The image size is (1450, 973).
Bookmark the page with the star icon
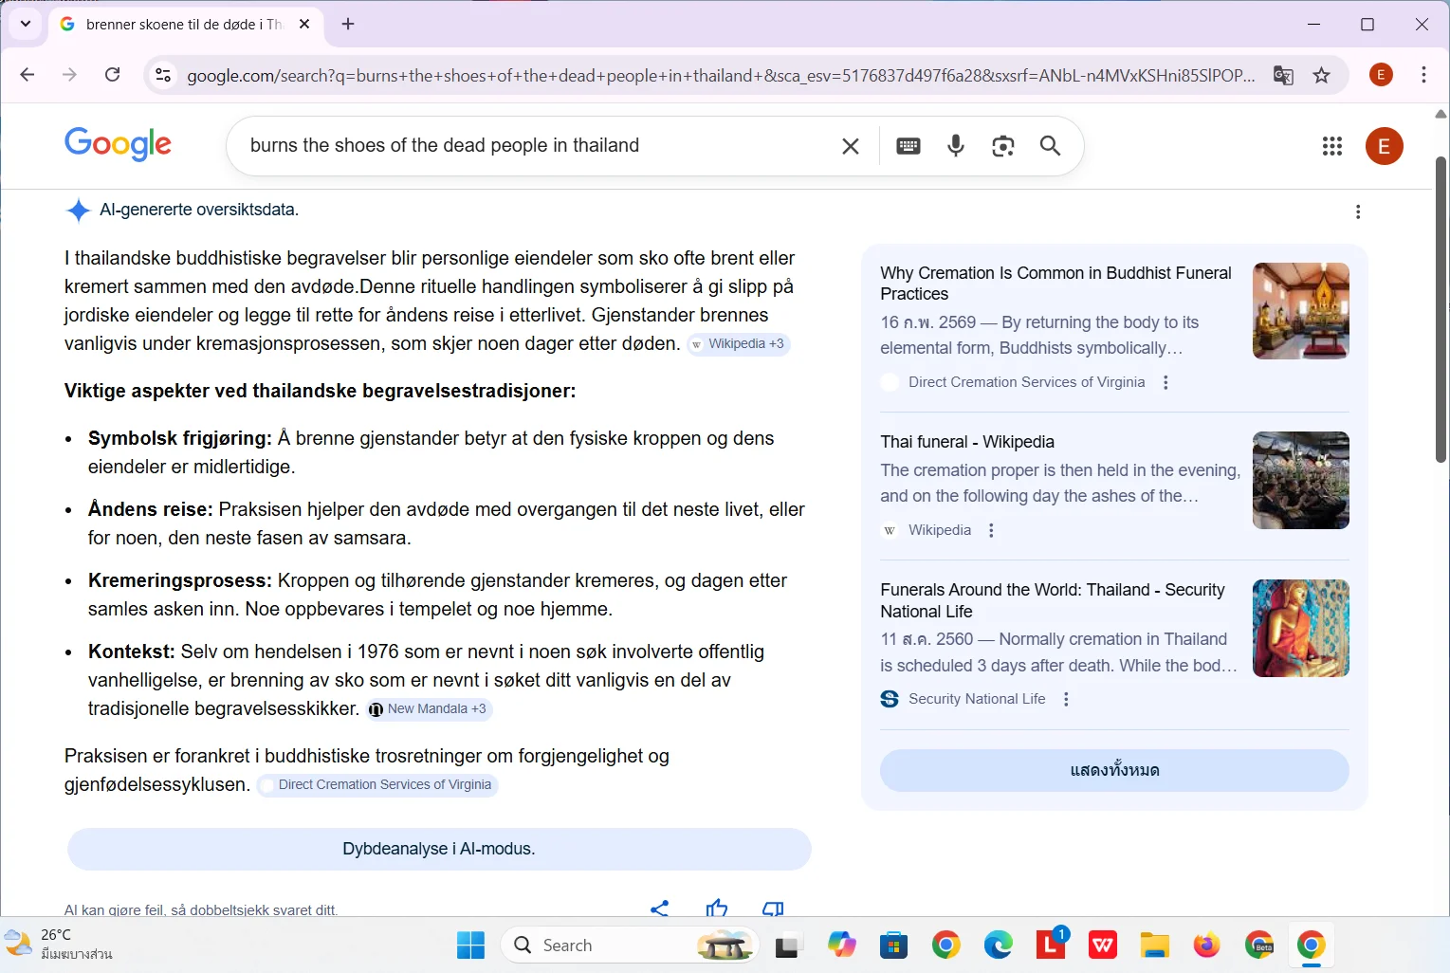[1322, 75]
